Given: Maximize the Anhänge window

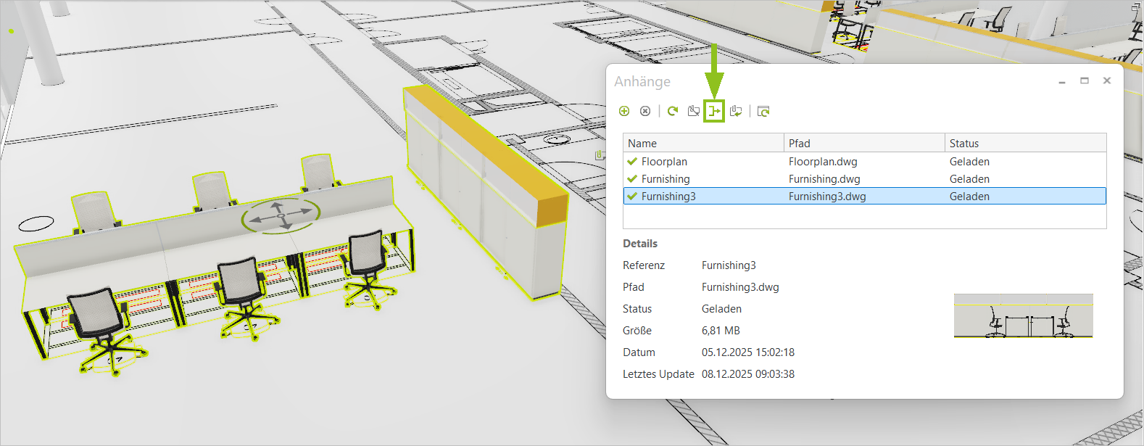Looking at the screenshot, I should (1085, 80).
